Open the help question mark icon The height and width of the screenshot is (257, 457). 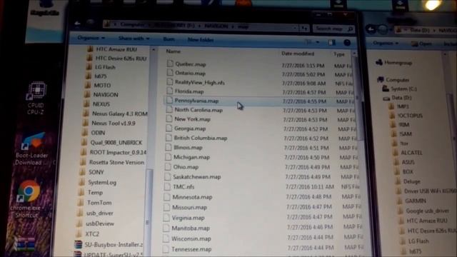(347, 43)
